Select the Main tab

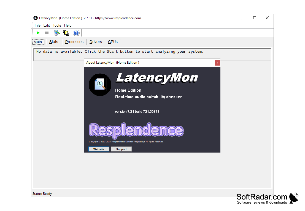[38, 42]
